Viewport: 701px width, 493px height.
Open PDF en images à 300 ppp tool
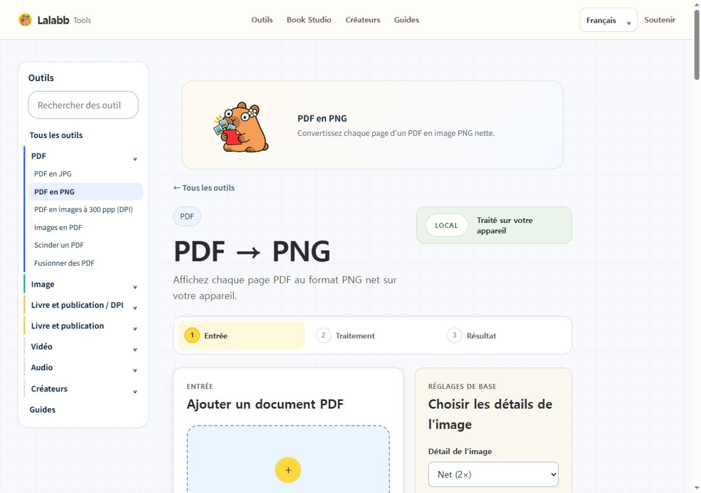(85, 210)
